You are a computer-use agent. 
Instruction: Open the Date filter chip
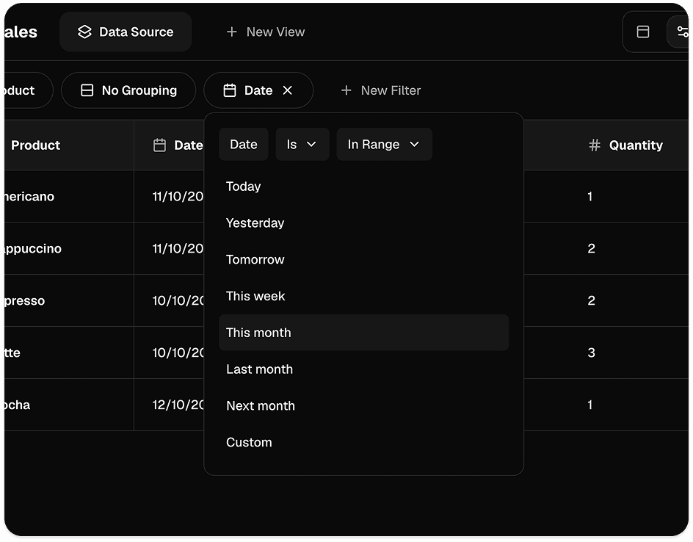pos(258,90)
